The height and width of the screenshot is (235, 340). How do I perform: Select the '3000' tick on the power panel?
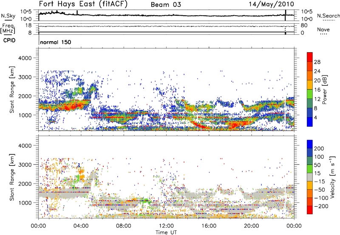[25, 77]
